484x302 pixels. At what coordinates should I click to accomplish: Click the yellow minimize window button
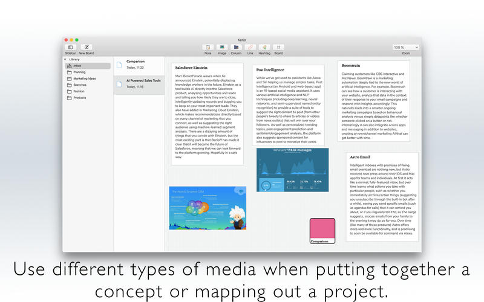click(x=71, y=40)
